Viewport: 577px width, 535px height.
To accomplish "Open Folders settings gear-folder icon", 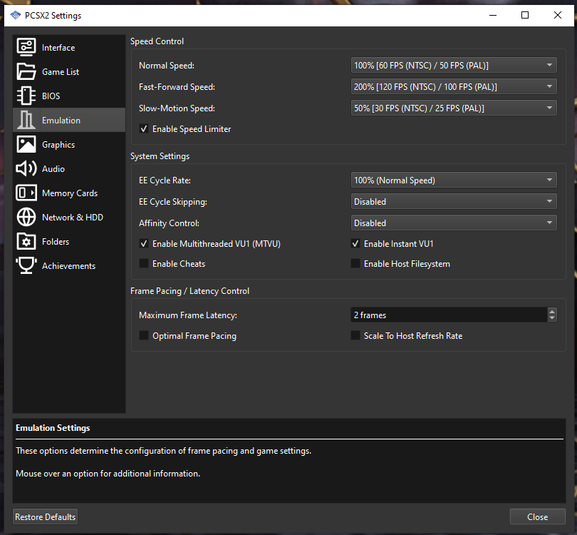I will click(x=26, y=241).
